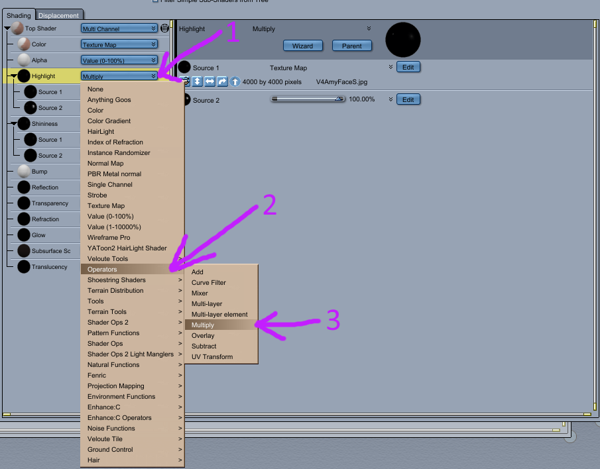Click the Reflection channel sphere icon
Image resolution: width=600 pixels, height=469 pixels.
(x=24, y=187)
